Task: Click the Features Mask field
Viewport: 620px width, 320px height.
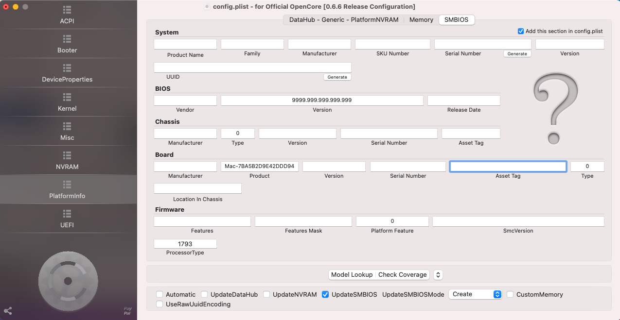Action: click(x=303, y=221)
